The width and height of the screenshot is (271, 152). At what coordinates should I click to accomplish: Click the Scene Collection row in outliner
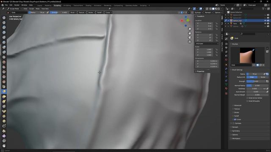point(236,12)
